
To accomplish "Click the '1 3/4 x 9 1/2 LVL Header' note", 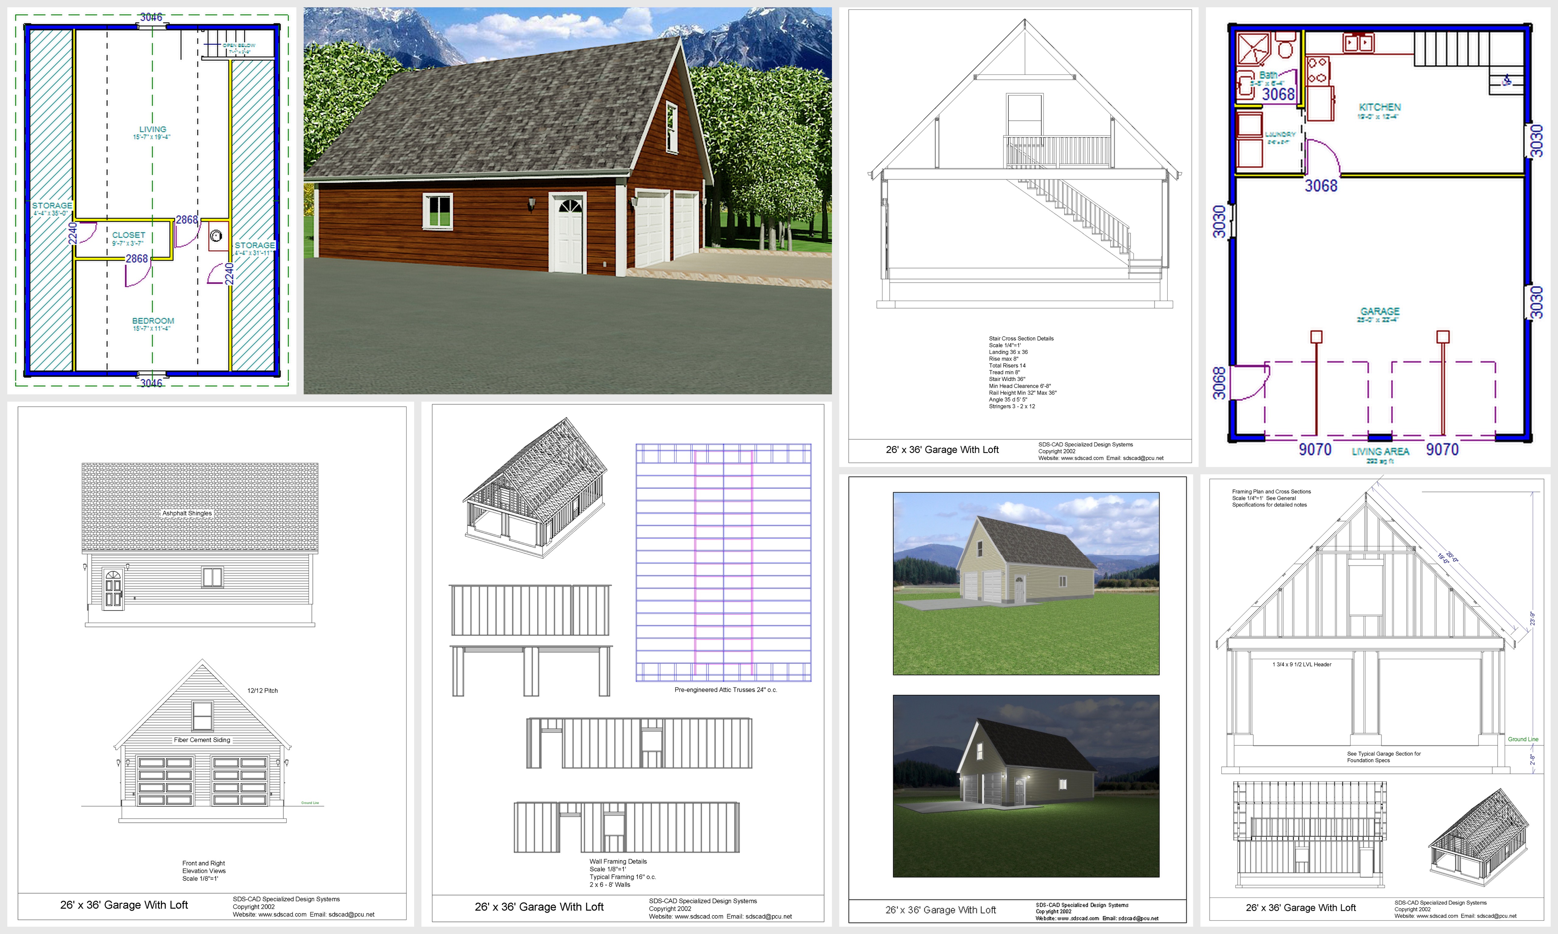I will coord(1302,664).
